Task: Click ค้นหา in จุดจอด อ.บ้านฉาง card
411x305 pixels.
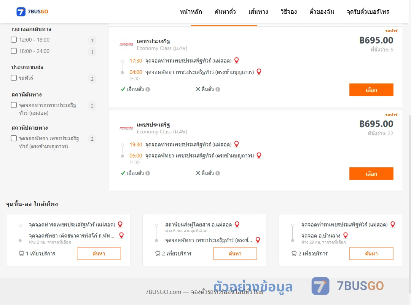Action: (x=371, y=254)
